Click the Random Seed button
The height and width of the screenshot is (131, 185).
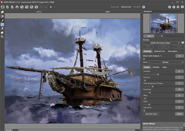point(151,114)
